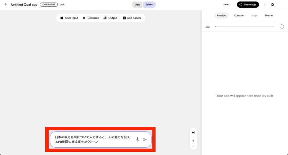
Task: Switch to Editor view toggle
Action: coord(149,5)
